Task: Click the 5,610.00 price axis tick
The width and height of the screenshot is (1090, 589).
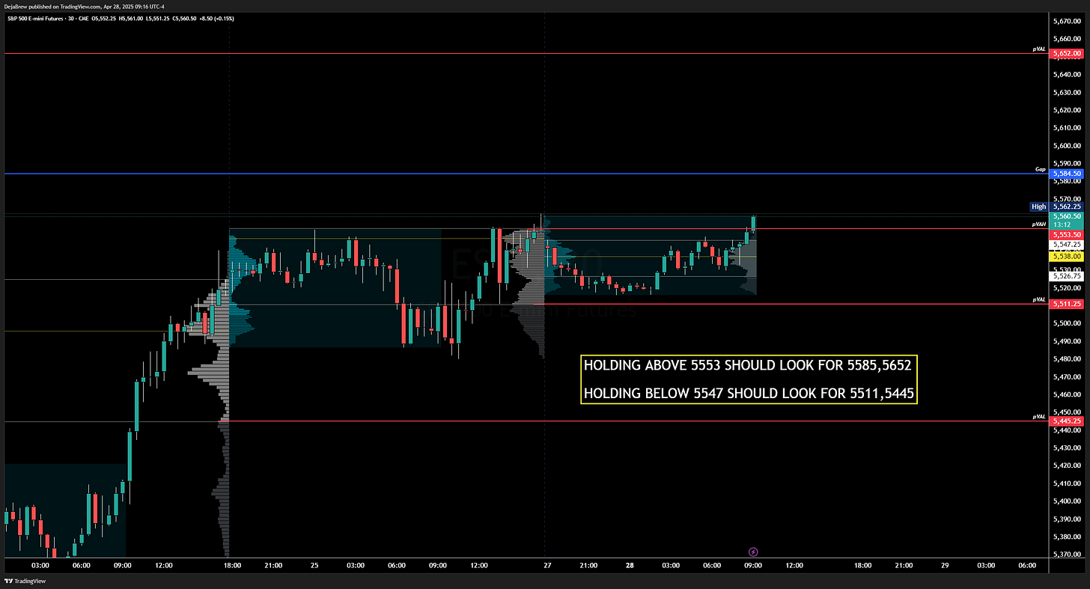Action: (x=1066, y=127)
